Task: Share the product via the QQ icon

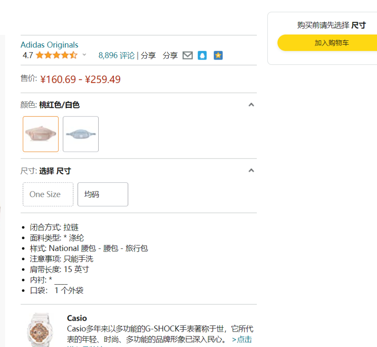Action: point(202,55)
